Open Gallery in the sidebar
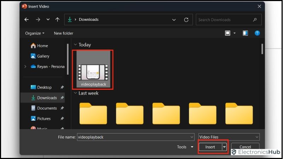 tap(43, 56)
